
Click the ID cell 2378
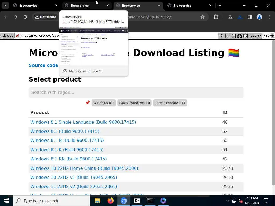[x=228, y=168]
